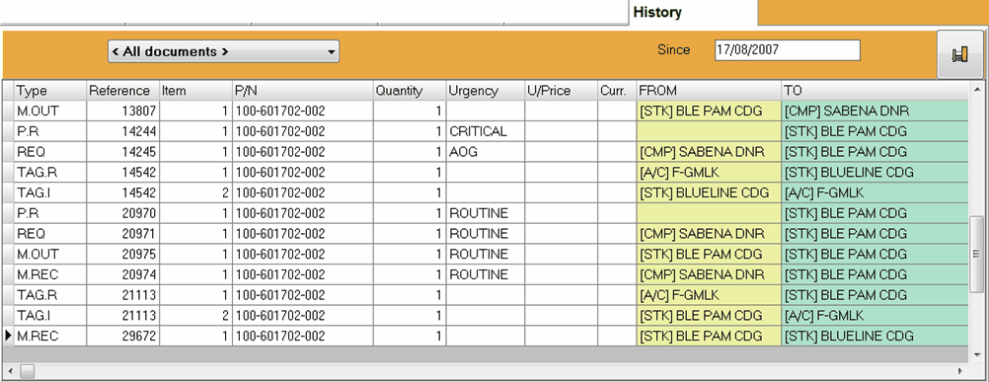The height and width of the screenshot is (382, 989).
Task: Sort by the Reference column header
Action: (123, 91)
